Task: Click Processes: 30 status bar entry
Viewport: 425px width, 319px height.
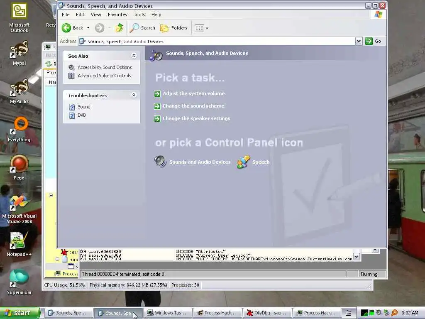Action: pyautogui.click(x=185, y=285)
